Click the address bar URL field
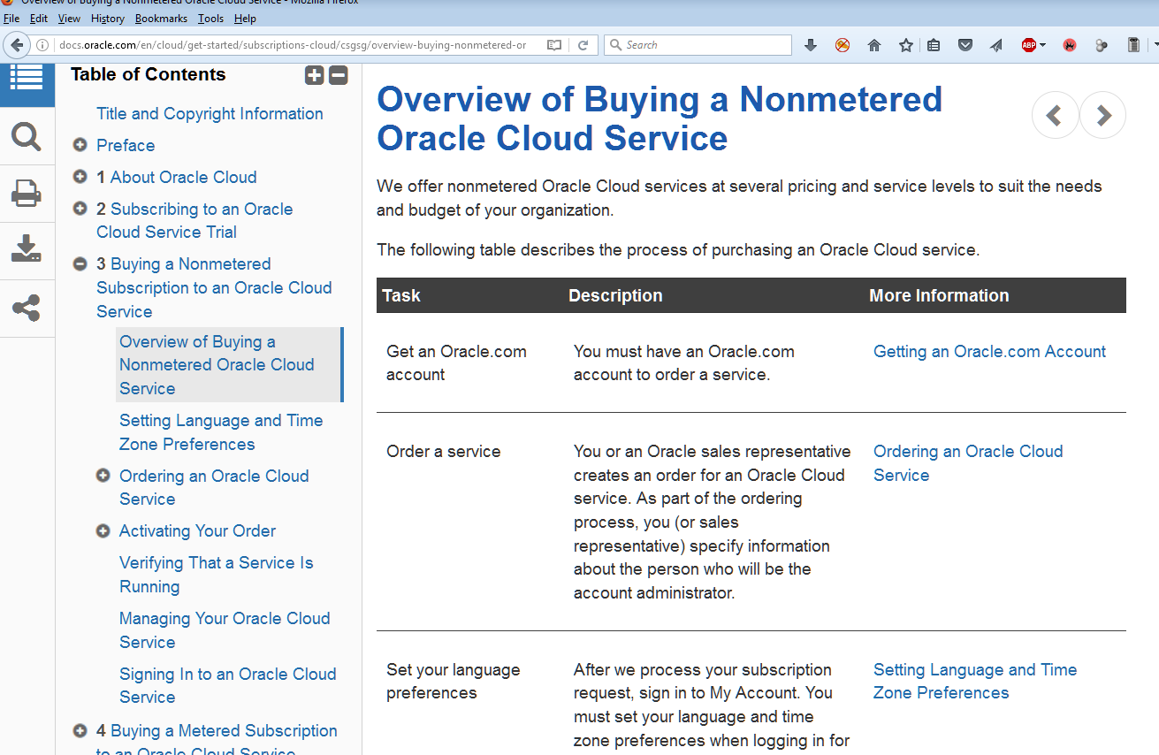Image resolution: width=1159 pixels, height=755 pixels. (x=292, y=45)
